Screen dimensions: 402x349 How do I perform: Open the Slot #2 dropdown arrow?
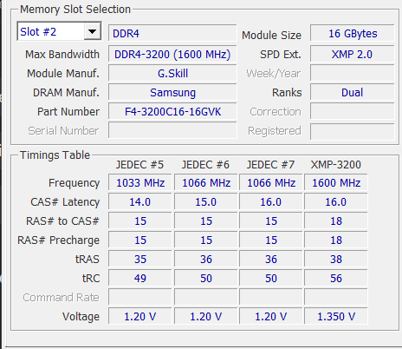tap(92, 31)
